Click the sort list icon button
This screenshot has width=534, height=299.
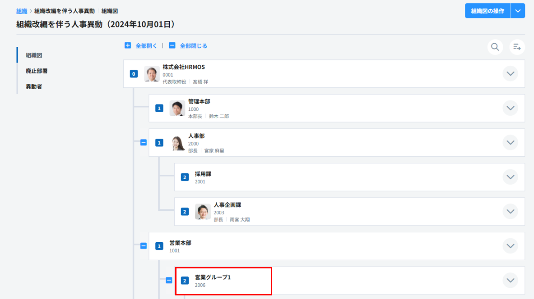[x=517, y=47]
